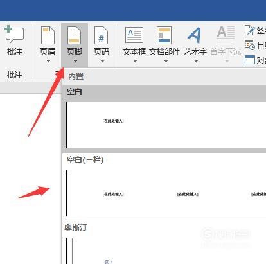Open the 页码 page number icon
The height and width of the screenshot is (264, 266).
[x=101, y=35]
